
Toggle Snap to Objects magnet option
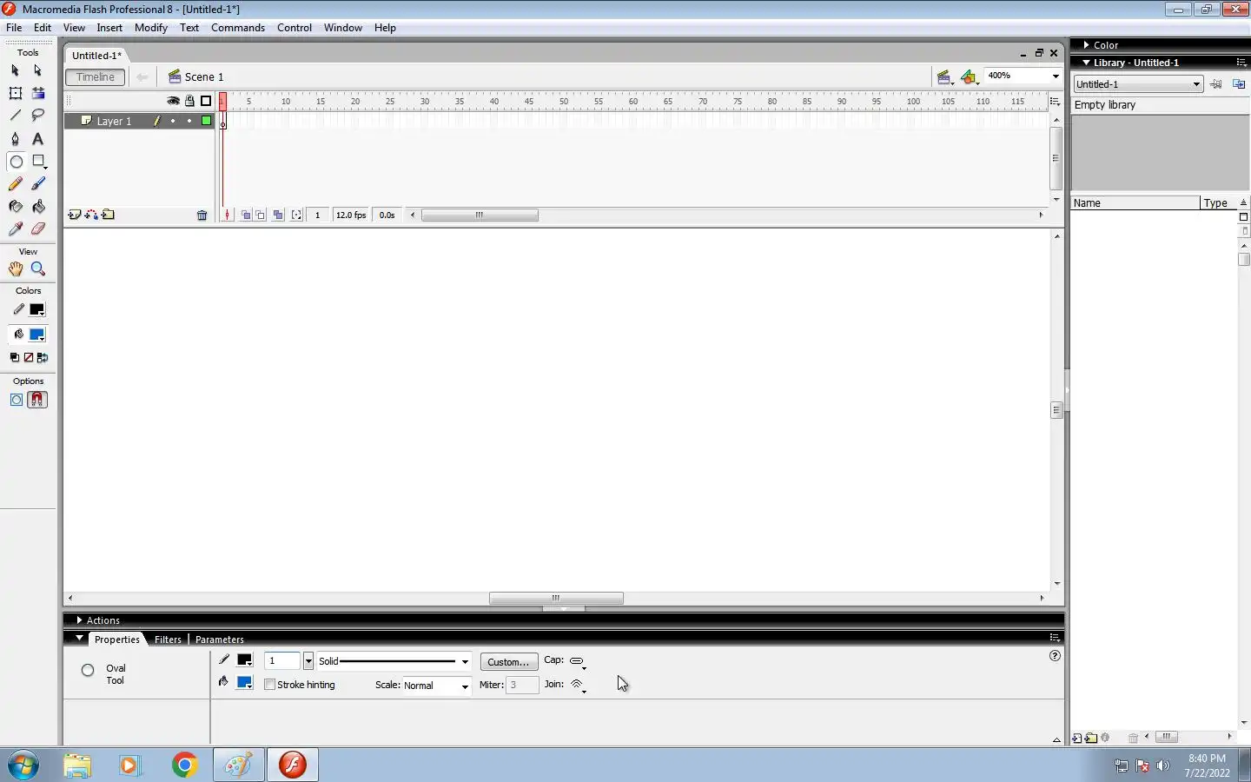coord(37,400)
